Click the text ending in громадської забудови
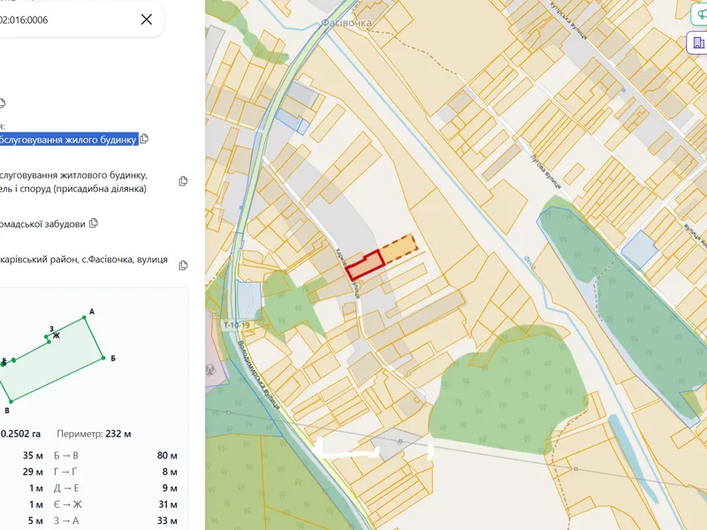Screen dimensions: 707x530 (42, 224)
